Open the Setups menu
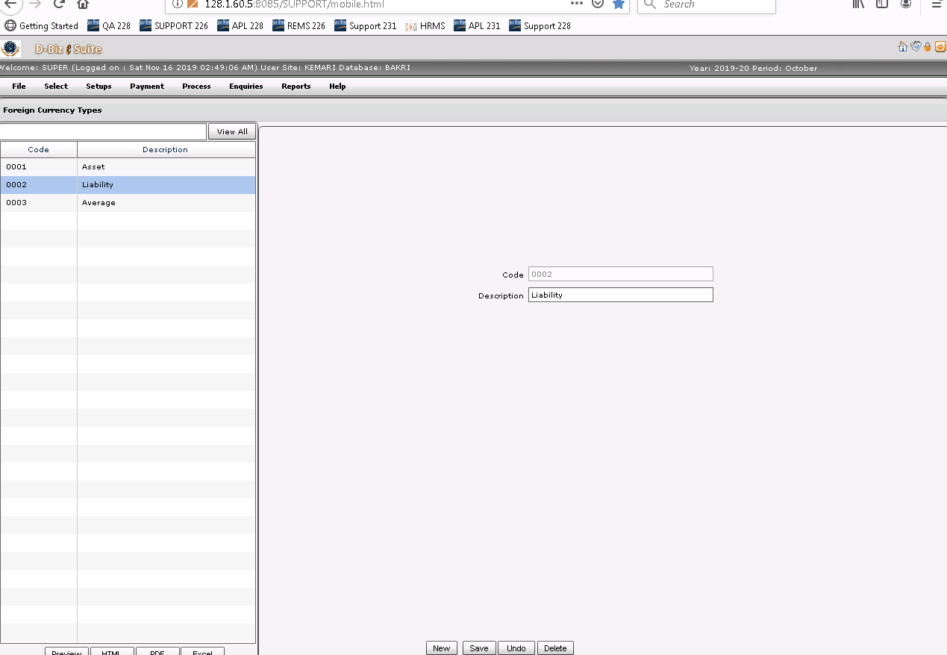This screenshot has width=947, height=655. click(x=99, y=86)
